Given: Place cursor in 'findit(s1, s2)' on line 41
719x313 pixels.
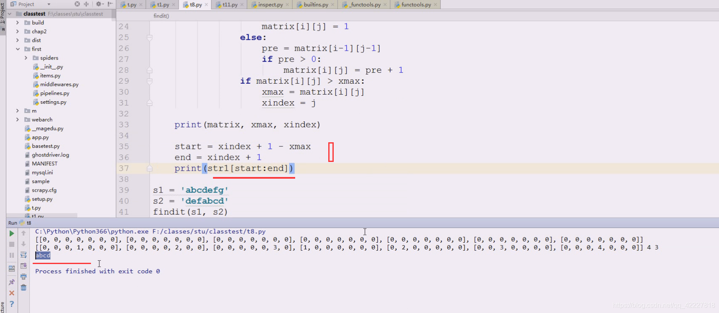Looking at the screenshot, I should click(190, 212).
